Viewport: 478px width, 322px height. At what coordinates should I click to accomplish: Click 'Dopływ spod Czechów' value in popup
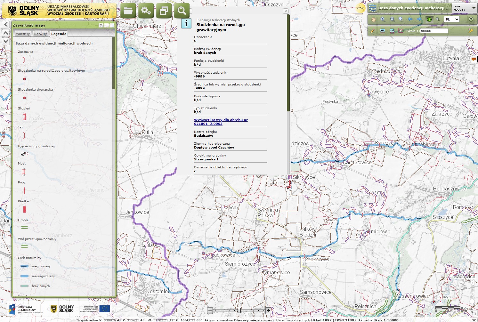tap(214, 148)
